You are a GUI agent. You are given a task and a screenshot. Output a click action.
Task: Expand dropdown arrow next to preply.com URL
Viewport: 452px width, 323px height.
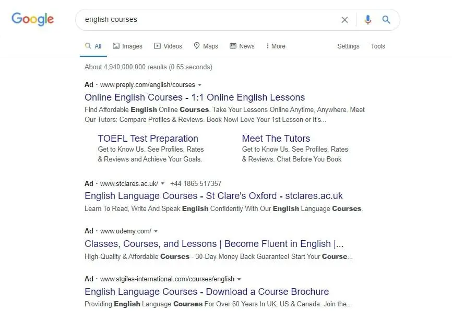[200, 85]
